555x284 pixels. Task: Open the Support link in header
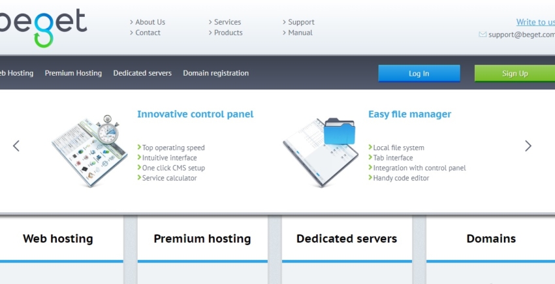(301, 22)
